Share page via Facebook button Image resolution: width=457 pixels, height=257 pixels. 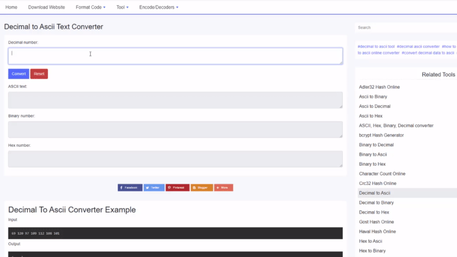130,187
